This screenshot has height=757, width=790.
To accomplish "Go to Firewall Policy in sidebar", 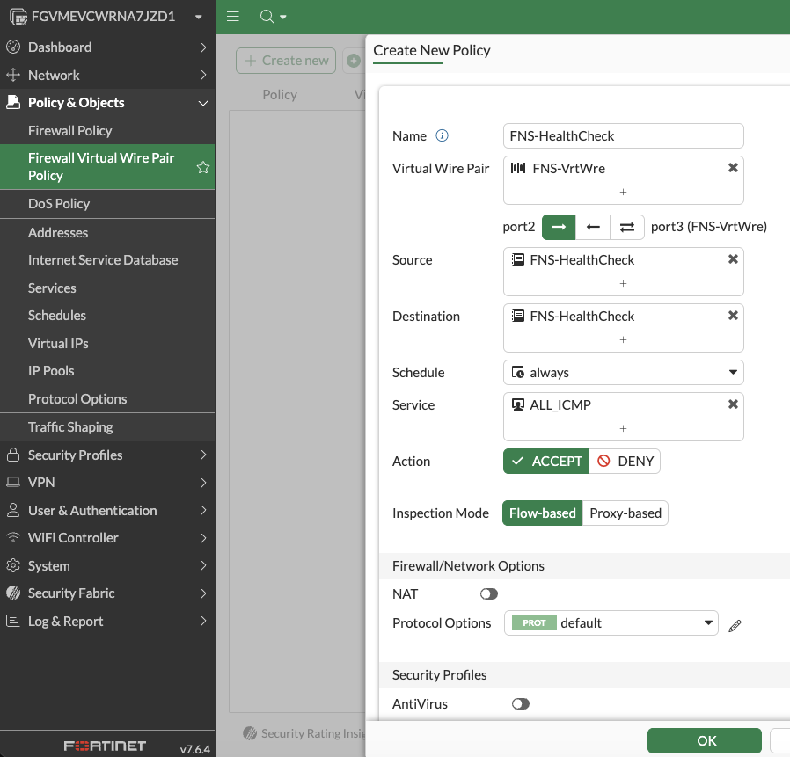I will click(x=70, y=130).
